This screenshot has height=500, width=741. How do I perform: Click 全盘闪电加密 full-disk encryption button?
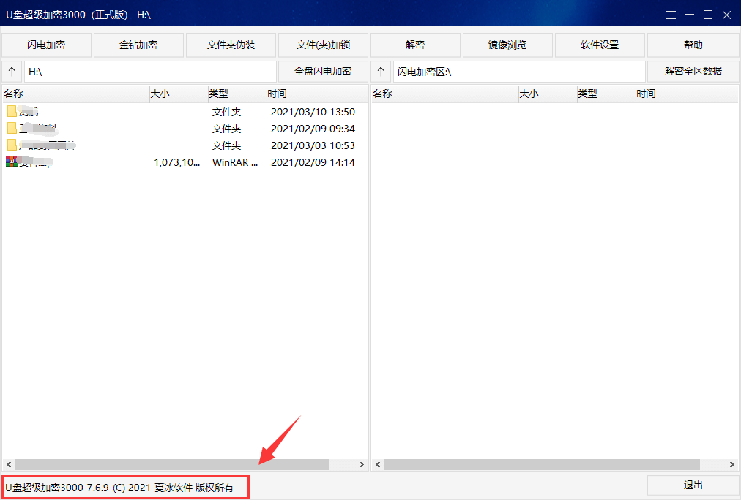coord(323,71)
